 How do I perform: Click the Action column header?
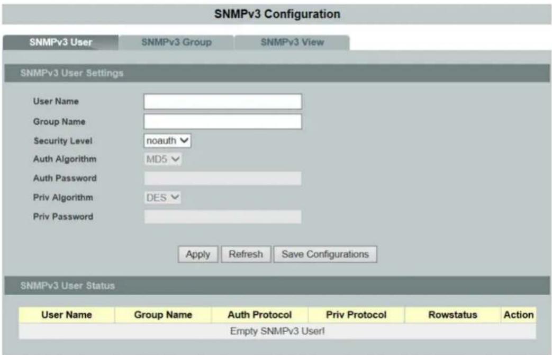tap(519, 315)
